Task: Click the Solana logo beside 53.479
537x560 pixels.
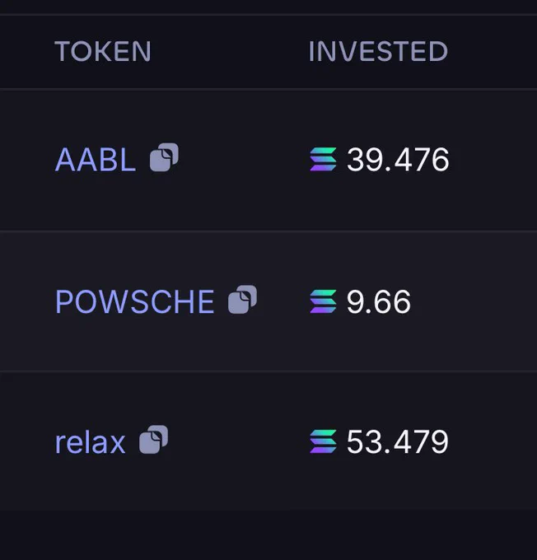Action: pyautogui.click(x=323, y=441)
